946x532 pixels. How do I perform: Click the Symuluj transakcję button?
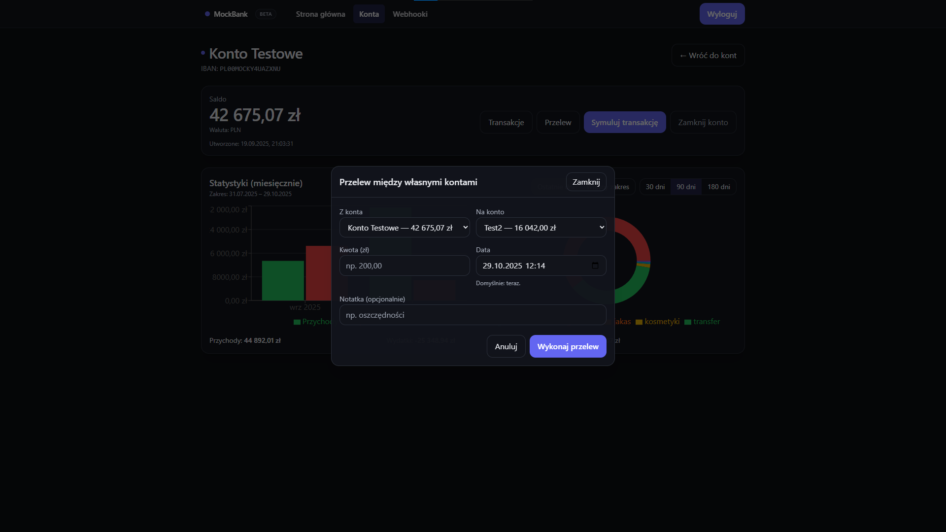[x=624, y=122]
